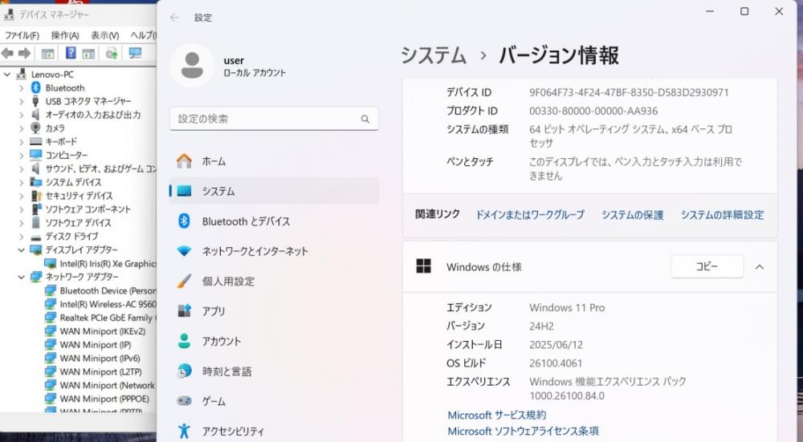Collapse the ネットワーク アダプター category
This screenshot has width=803, height=442.
(21, 277)
